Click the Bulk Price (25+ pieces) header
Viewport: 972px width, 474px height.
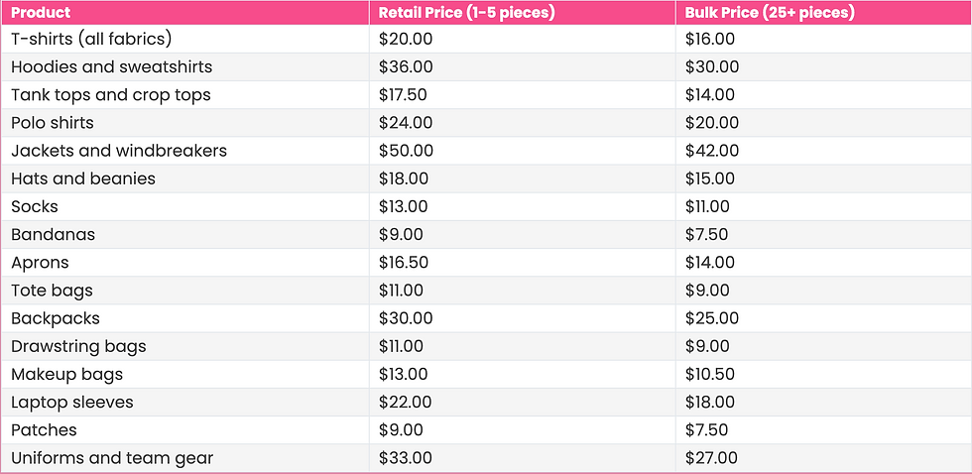click(770, 13)
